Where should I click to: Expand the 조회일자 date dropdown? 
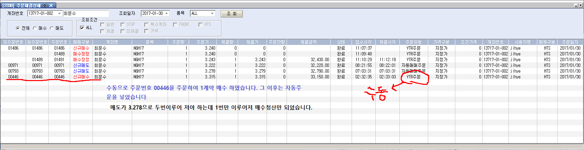pos(167,14)
